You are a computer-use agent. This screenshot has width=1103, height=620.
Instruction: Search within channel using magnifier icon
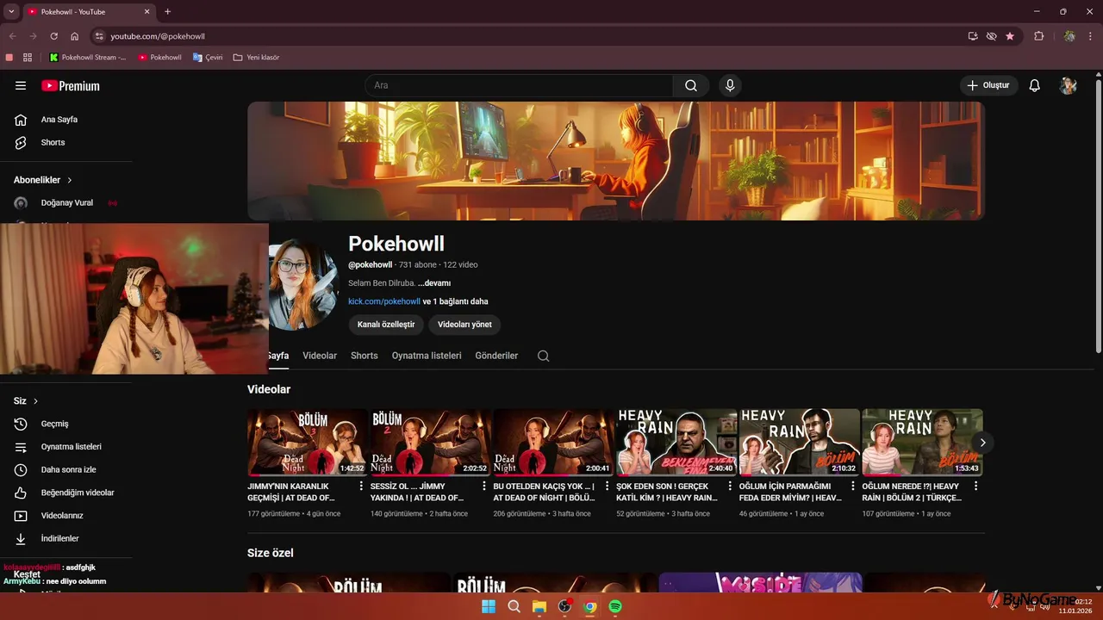[x=543, y=356]
